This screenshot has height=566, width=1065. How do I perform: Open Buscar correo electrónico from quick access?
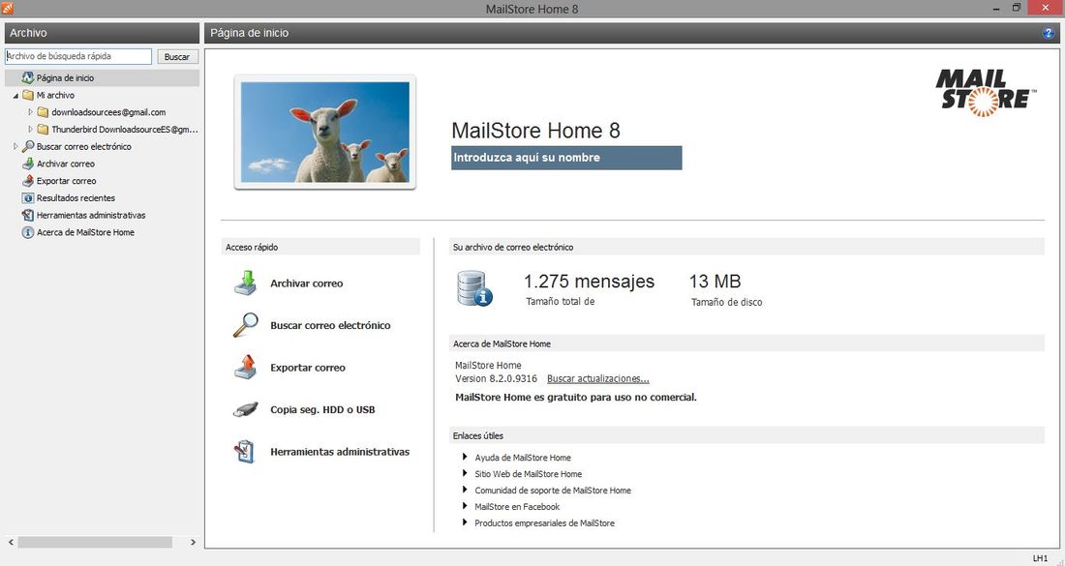pos(330,326)
